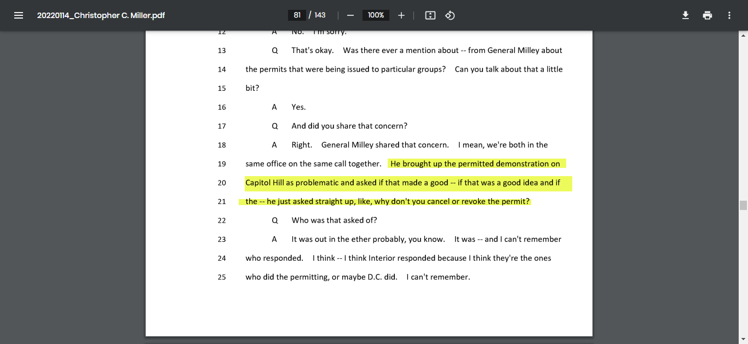Click the word 'bit?' on line 15
748x344 pixels.
pyautogui.click(x=252, y=88)
